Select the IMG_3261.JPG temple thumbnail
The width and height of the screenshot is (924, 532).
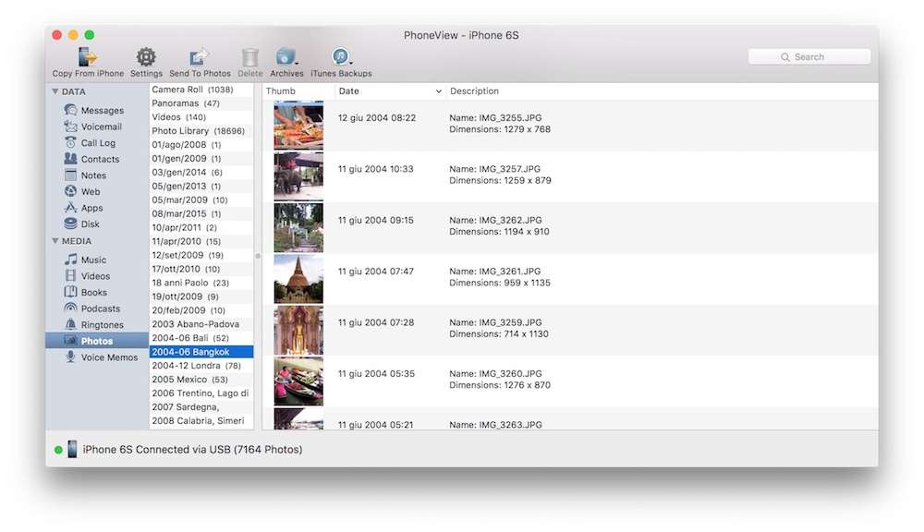tap(298, 279)
